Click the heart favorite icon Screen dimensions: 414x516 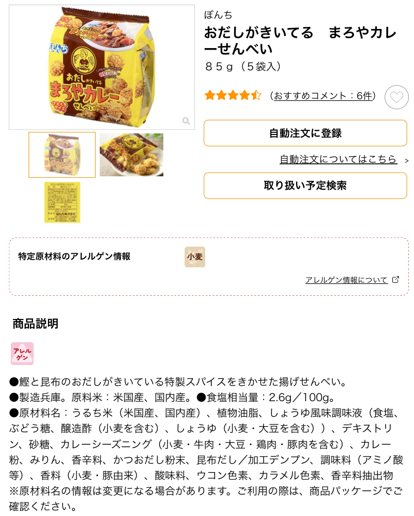tap(396, 97)
